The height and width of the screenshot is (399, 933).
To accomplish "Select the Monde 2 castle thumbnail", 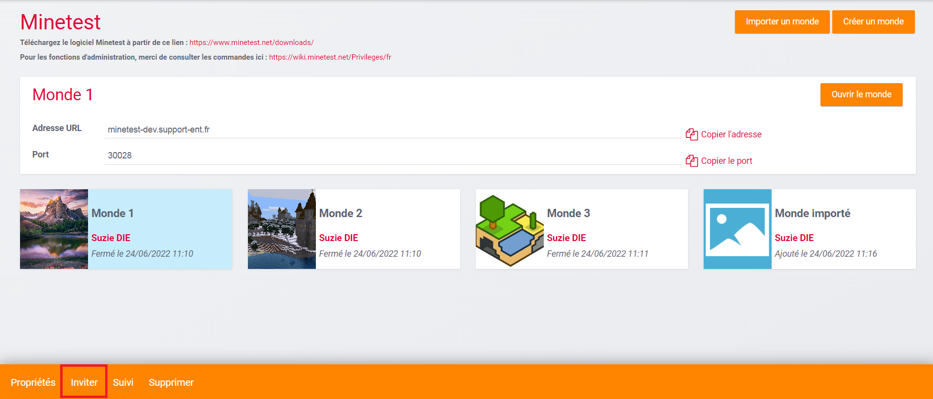I will coord(282,229).
